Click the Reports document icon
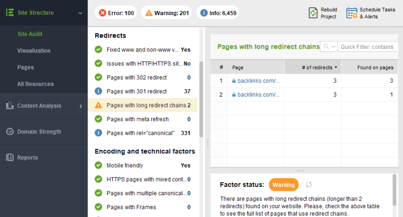The height and width of the screenshot is (217, 403). pos(10,157)
